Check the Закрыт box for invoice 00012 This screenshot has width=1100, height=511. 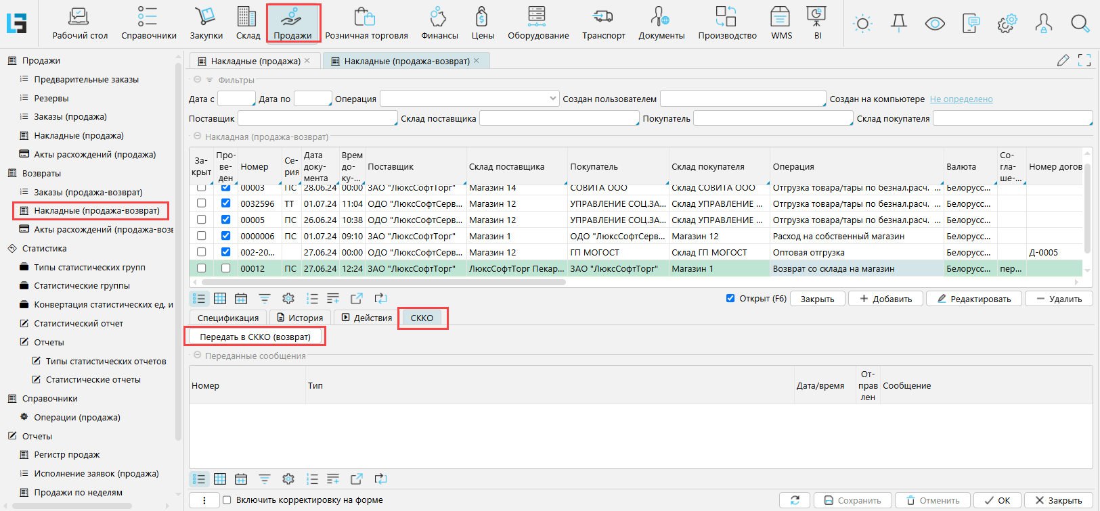[x=201, y=268]
